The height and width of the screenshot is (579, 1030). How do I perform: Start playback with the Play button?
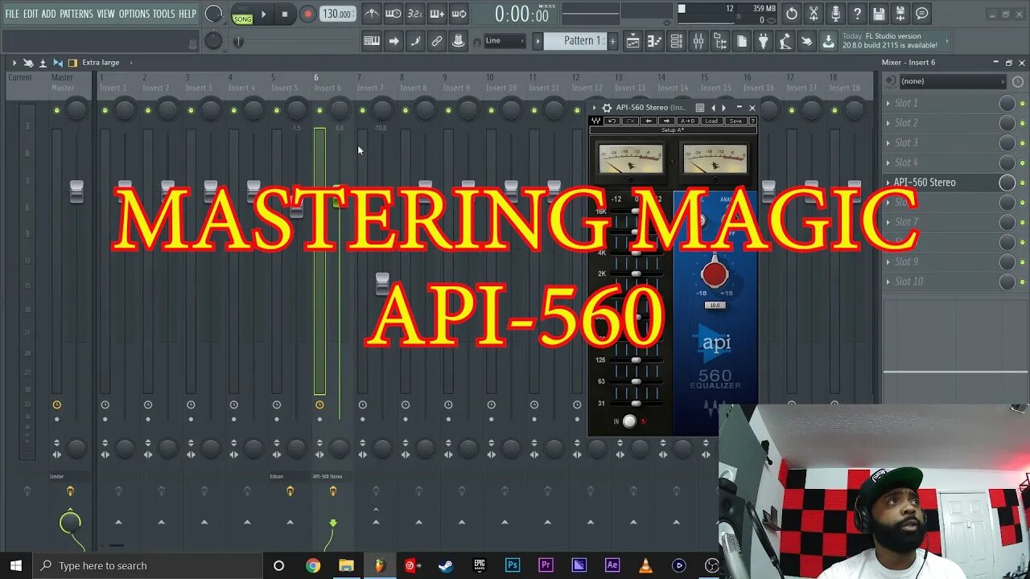263,14
